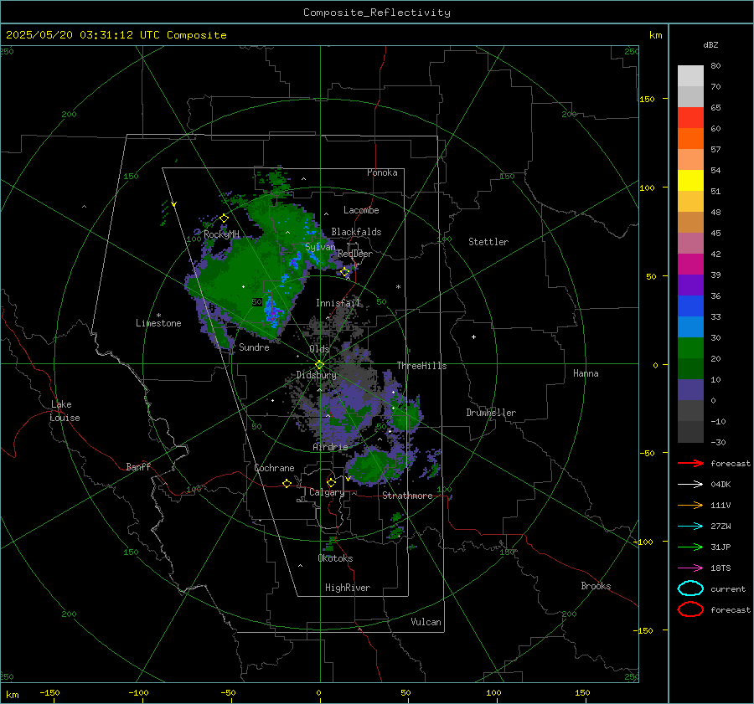Click the Limestone label
The height and width of the screenshot is (704, 754).
(x=158, y=323)
